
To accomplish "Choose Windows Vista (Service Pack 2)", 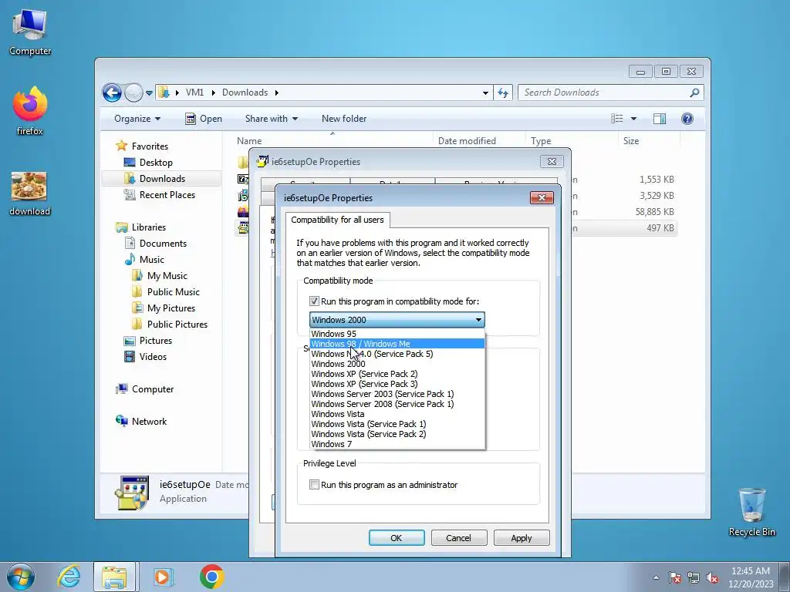I will (x=397, y=434).
